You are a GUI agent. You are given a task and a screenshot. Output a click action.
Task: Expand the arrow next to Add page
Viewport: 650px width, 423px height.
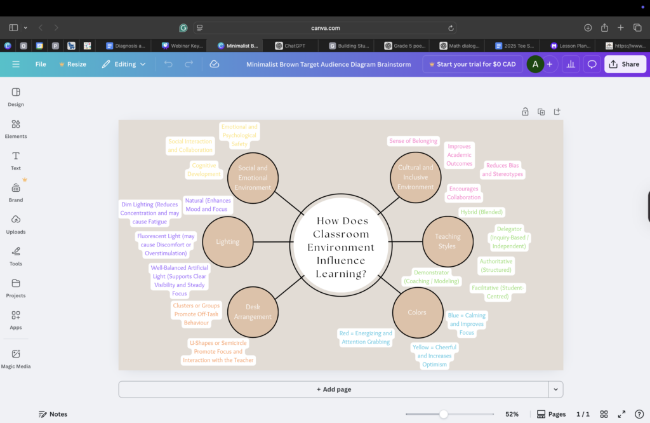[x=555, y=389]
